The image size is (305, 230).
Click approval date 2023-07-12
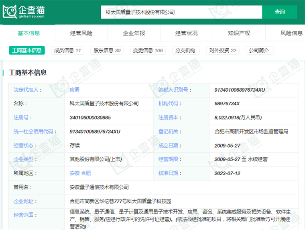(x=227, y=173)
